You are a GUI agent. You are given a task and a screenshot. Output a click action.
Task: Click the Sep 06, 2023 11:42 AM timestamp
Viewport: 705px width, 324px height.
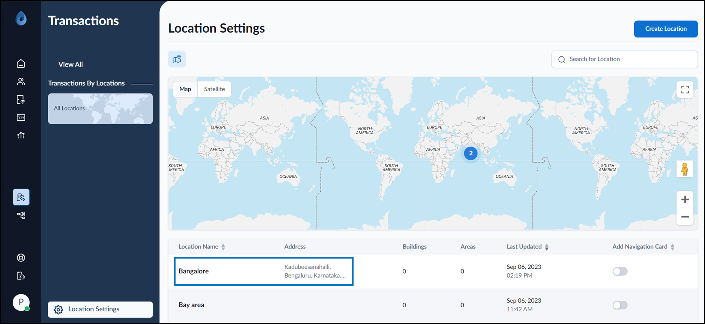coord(524,305)
